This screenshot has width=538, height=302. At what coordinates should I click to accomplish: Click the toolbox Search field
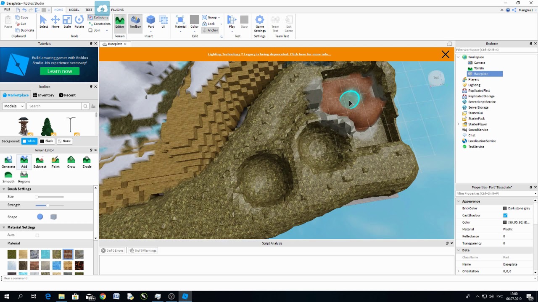[x=54, y=106]
